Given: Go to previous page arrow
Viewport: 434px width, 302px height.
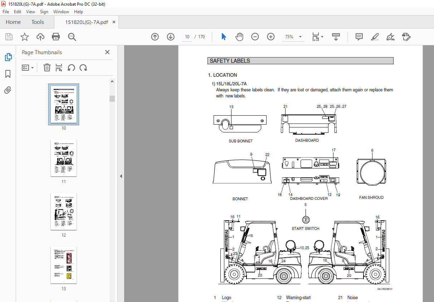Looking at the screenshot, I should point(155,37).
